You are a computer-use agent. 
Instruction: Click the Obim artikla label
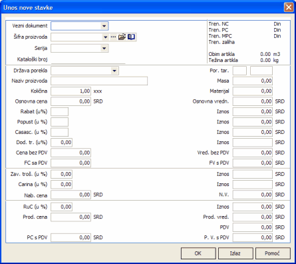click(222, 54)
